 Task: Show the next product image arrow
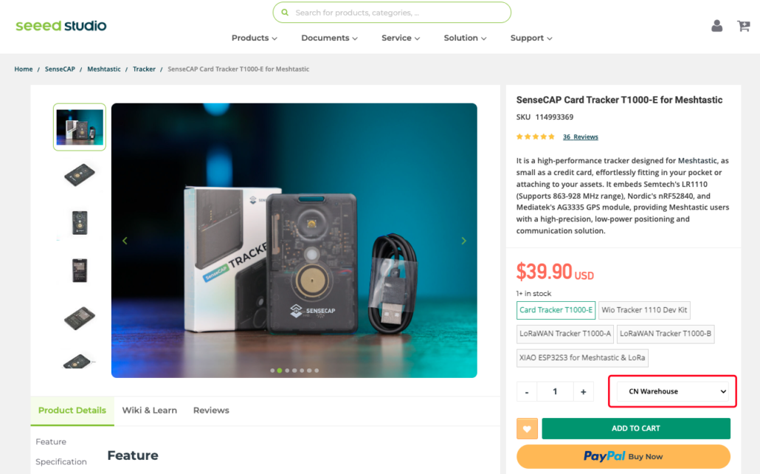(463, 241)
